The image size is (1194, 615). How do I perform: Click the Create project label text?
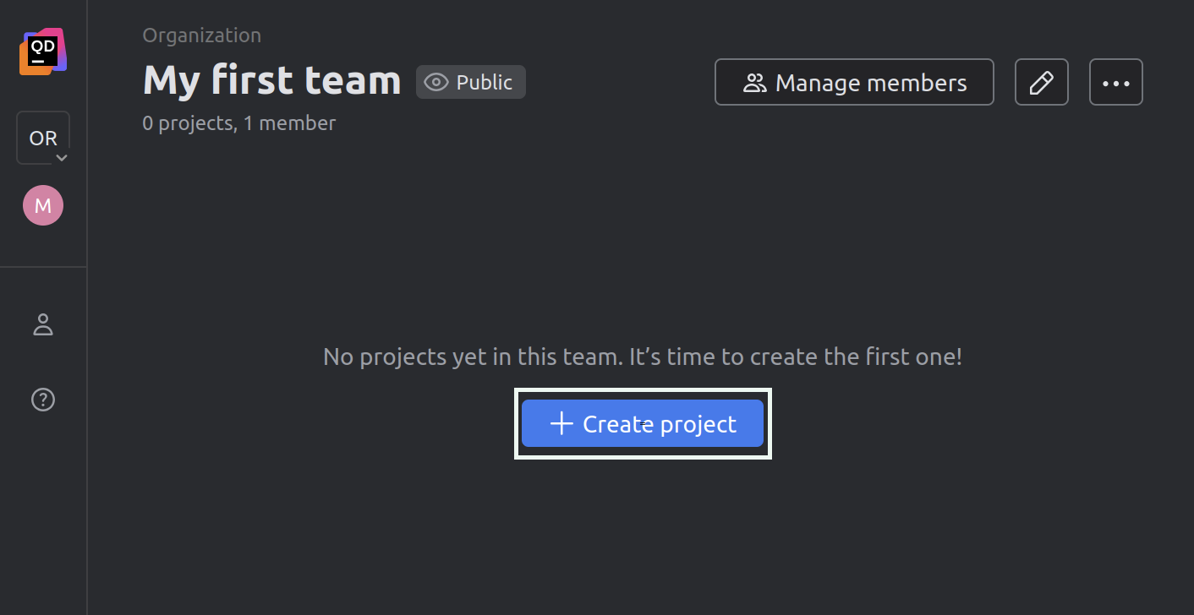pyautogui.click(x=660, y=424)
